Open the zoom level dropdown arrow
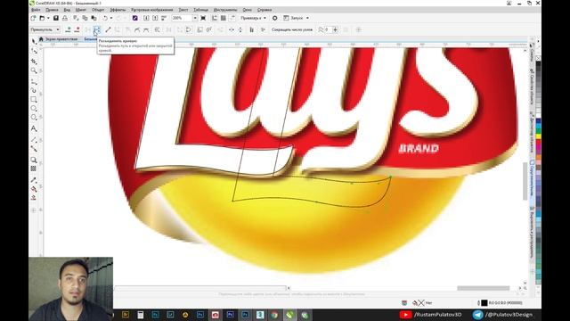Screen dimensions: 570x321 (195, 18)
